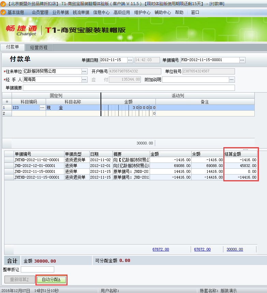267x293 pixels.
Task: Click the 摘要 column header
Action: [x=131, y=154]
